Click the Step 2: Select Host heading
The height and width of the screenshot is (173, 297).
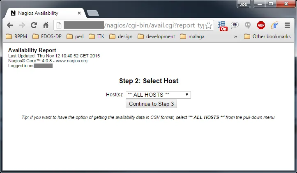pyautogui.click(x=149, y=81)
